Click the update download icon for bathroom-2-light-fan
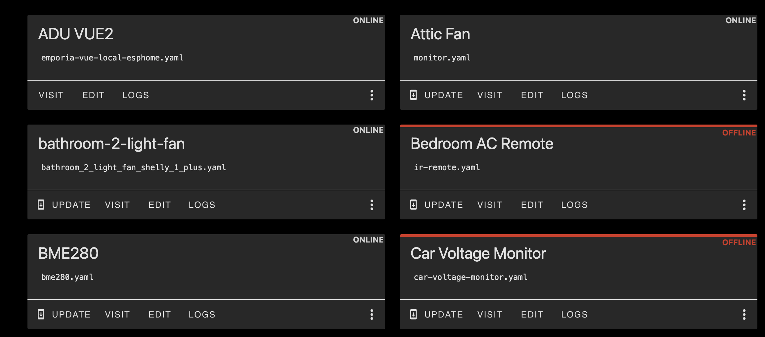Screen dimensions: 765x337 click(41, 205)
